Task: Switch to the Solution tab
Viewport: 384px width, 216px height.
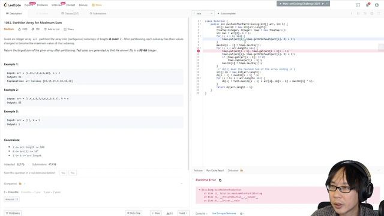Action: [42, 13]
